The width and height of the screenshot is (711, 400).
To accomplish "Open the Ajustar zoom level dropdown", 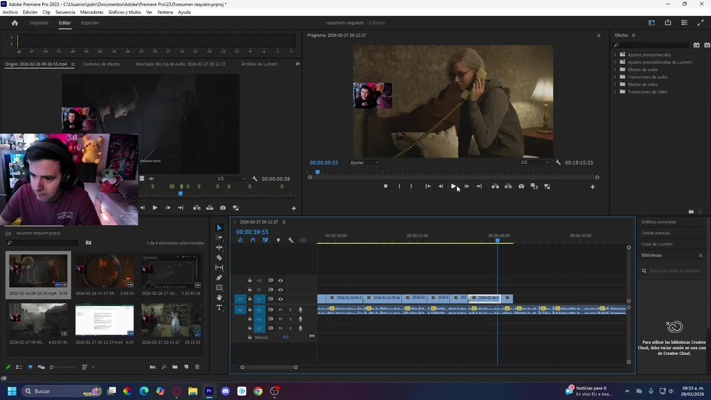I will tap(364, 163).
